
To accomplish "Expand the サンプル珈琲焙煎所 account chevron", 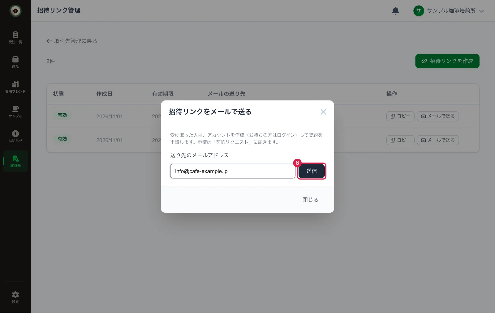I will click(481, 11).
